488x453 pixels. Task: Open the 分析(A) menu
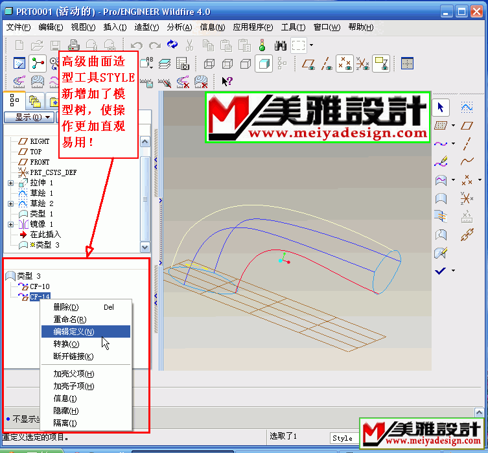(180, 27)
